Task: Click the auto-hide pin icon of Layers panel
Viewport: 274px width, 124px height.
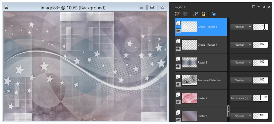Action: pos(264,7)
